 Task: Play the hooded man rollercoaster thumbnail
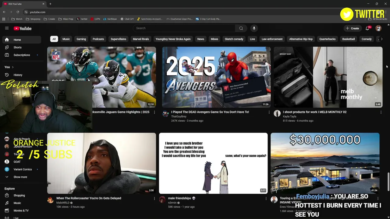(101, 163)
